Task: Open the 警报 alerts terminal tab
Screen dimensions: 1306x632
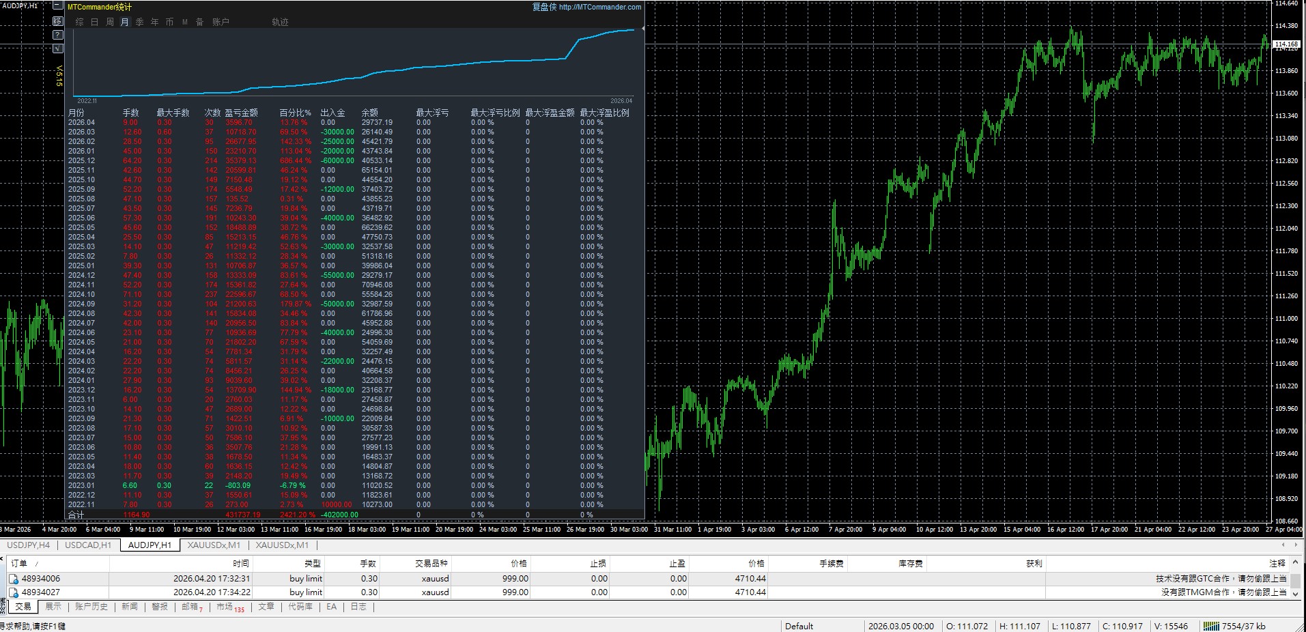Action: pyautogui.click(x=160, y=607)
